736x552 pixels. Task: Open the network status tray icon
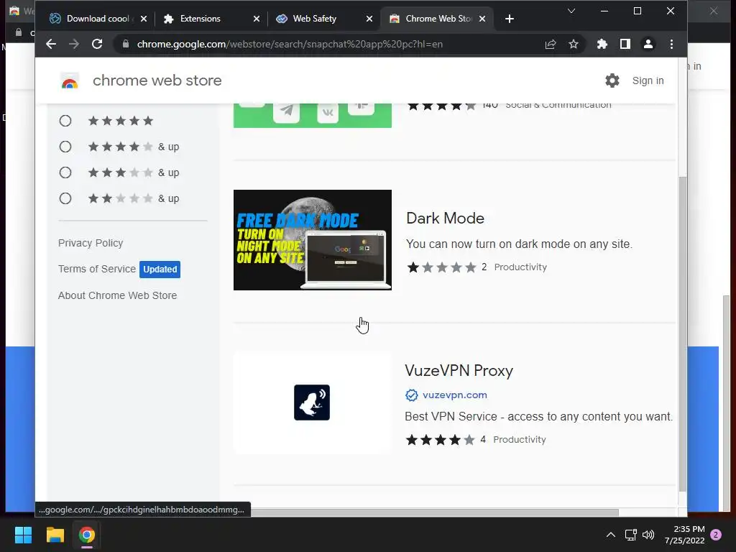(x=630, y=535)
